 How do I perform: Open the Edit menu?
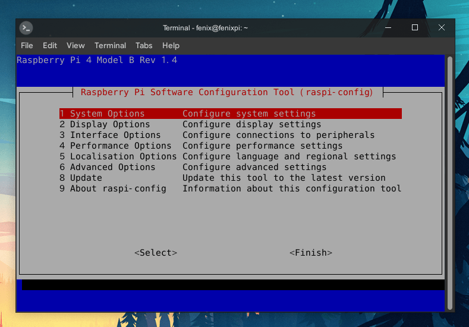click(x=50, y=45)
